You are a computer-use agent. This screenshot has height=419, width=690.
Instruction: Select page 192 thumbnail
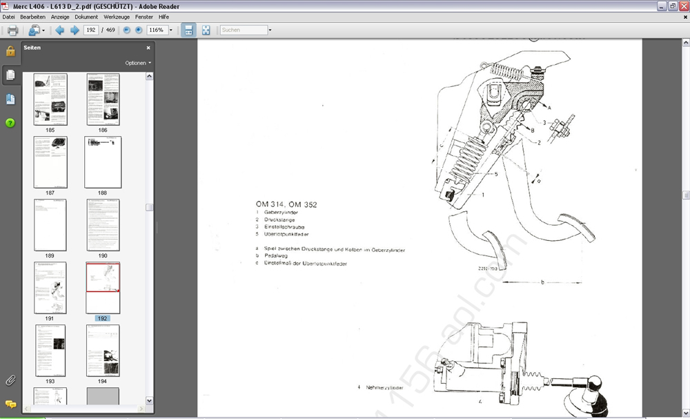click(x=103, y=288)
